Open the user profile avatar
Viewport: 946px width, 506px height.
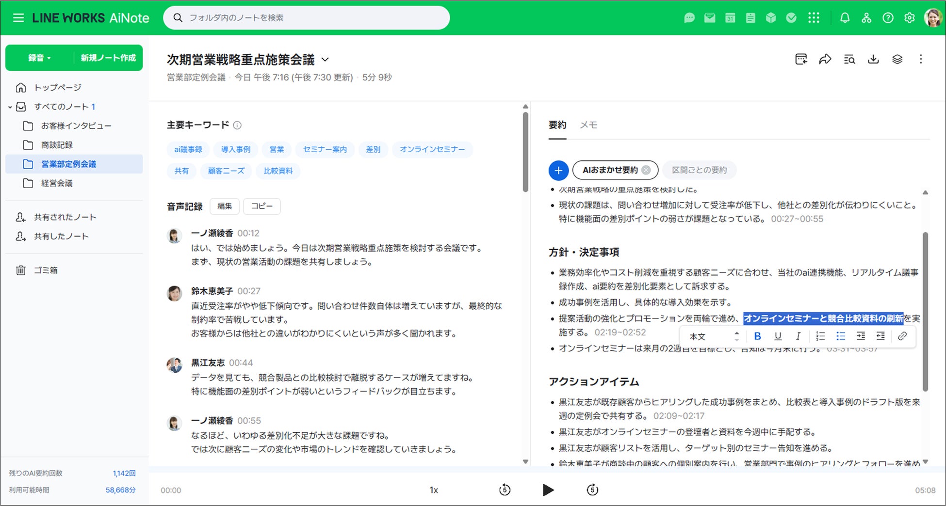tap(932, 18)
